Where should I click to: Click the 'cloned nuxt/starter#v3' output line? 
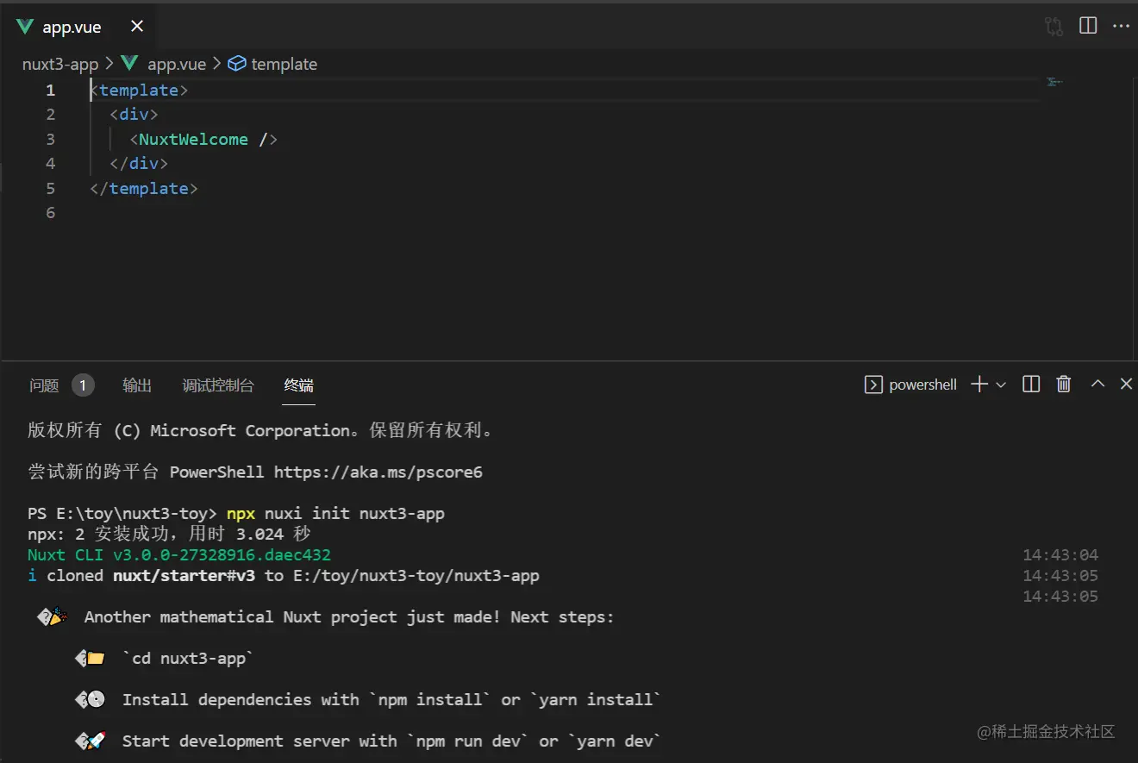coord(284,576)
